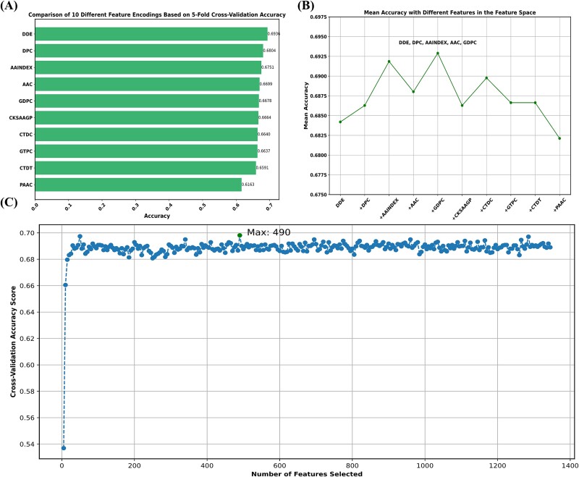Click the GTPC label in panel A
Image resolution: width=579 pixels, height=477 pixels.
pyautogui.click(x=26, y=151)
